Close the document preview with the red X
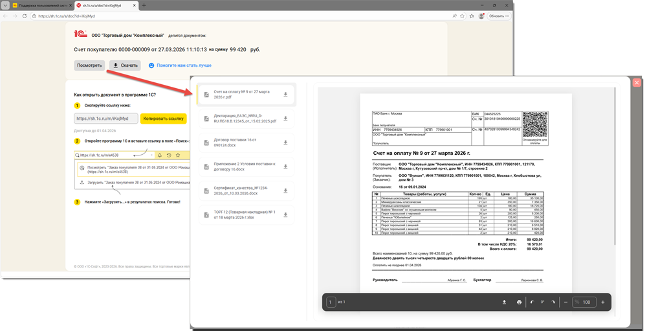This screenshot has width=647, height=331. 637,82
